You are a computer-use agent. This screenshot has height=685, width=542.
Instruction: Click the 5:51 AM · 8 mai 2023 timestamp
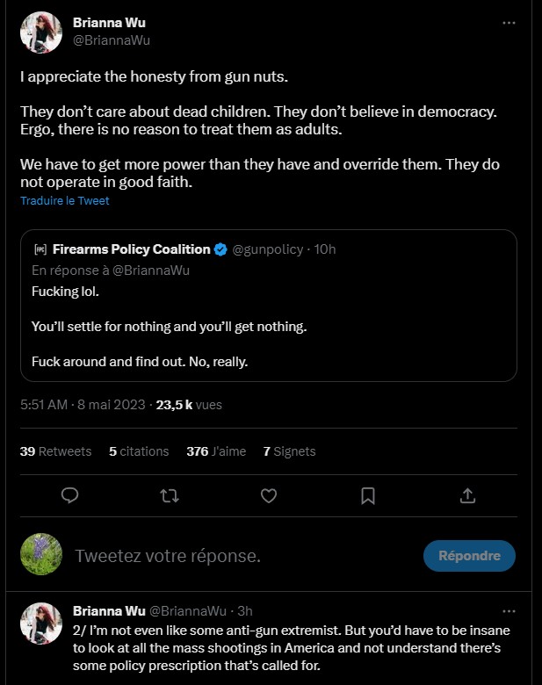tap(83, 405)
